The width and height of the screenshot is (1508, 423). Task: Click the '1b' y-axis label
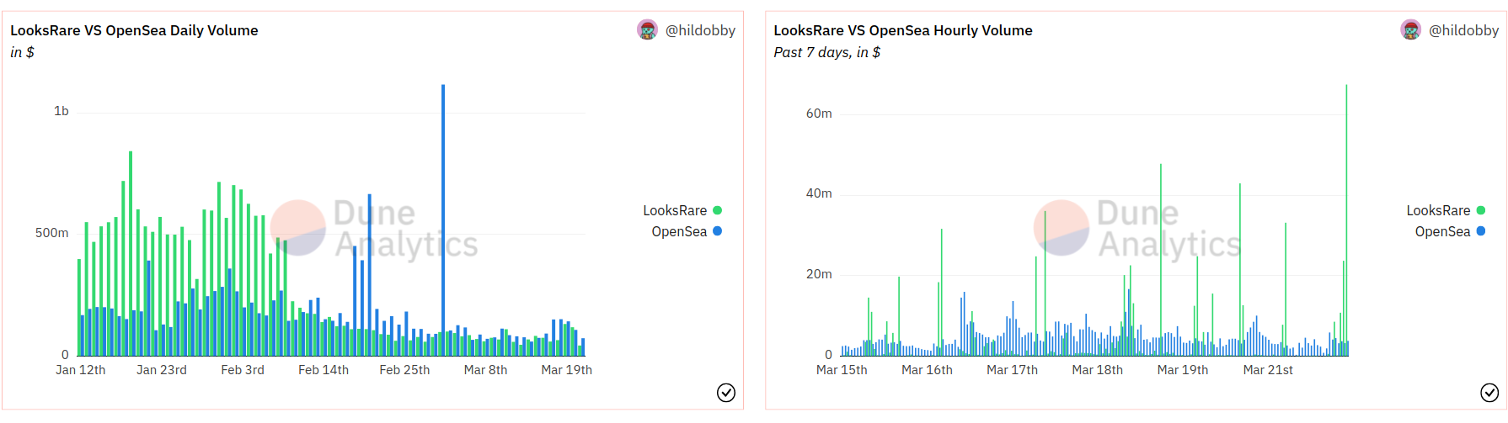(61, 111)
